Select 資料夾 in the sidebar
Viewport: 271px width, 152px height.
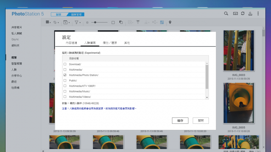click(15, 45)
